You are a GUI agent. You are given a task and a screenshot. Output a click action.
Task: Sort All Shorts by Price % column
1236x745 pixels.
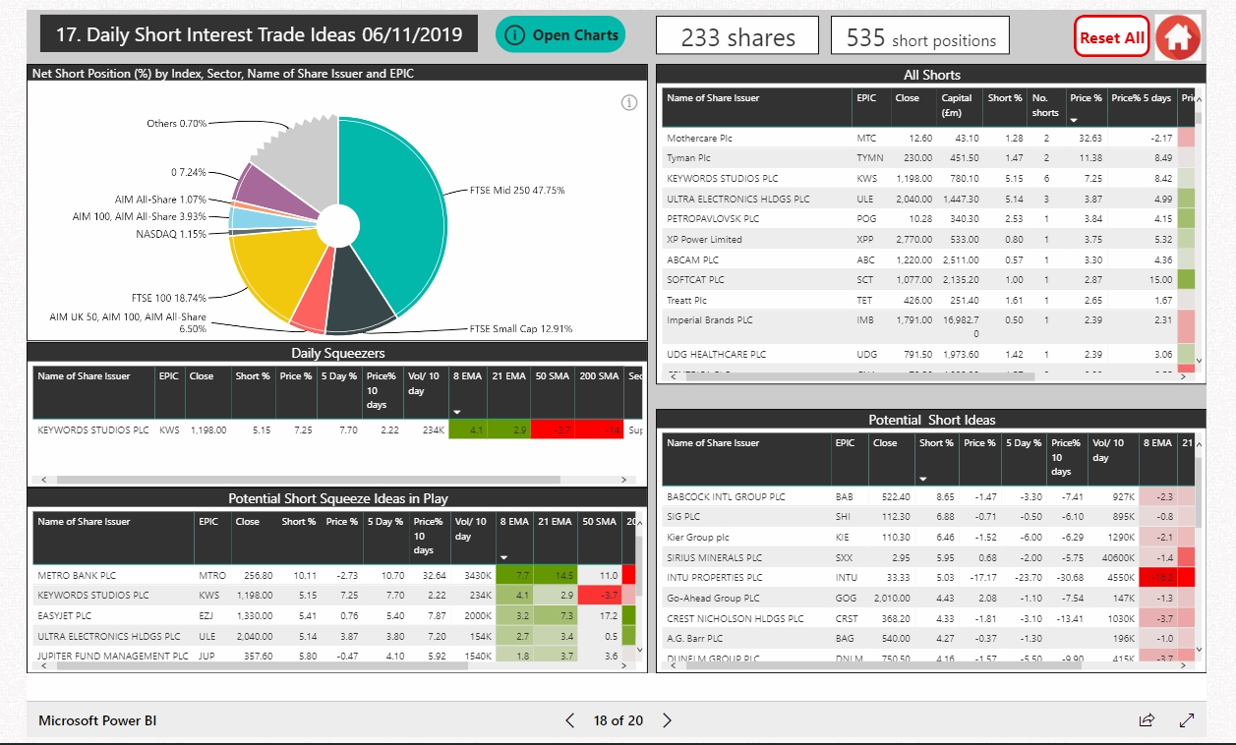pos(1086,98)
